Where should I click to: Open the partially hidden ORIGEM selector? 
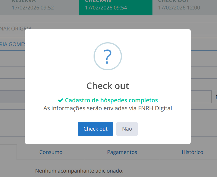[13, 29]
